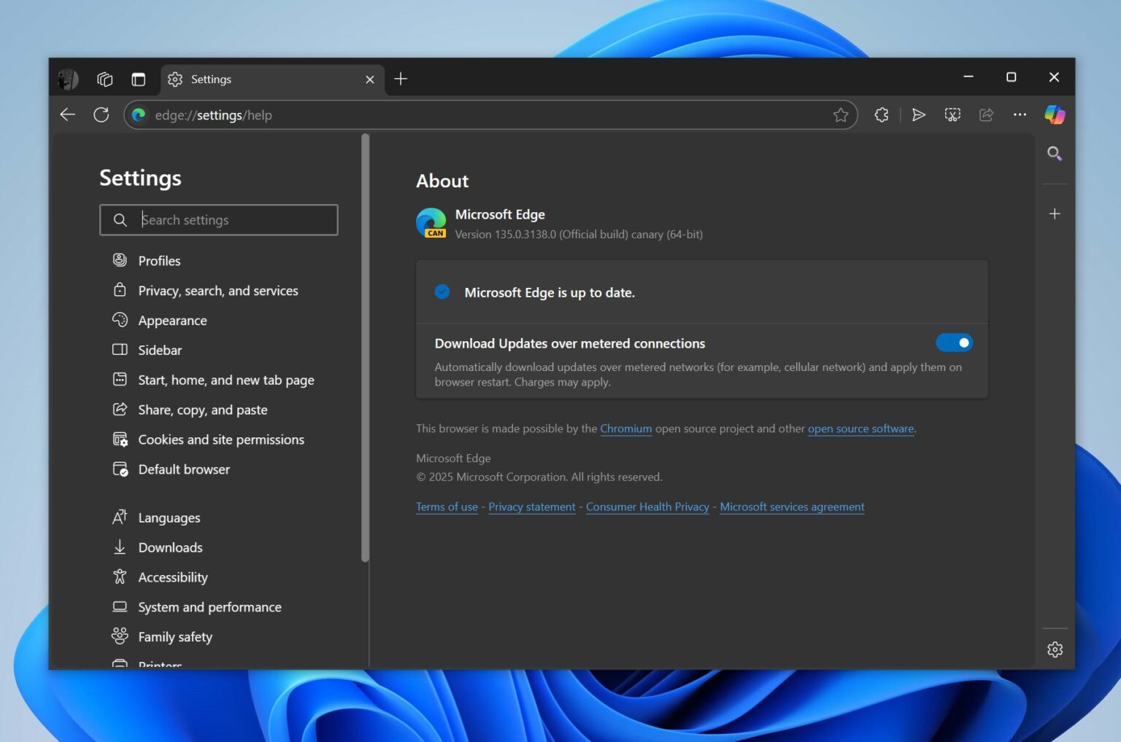The image size is (1121, 742).
Task: Open sidebar settings via bottom gear icon
Action: (1055, 649)
